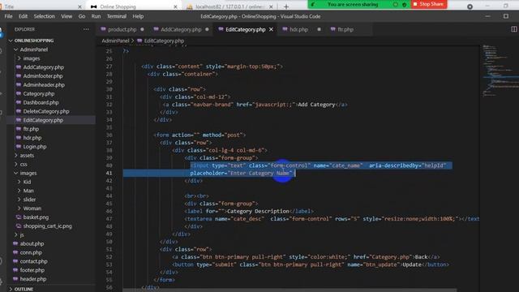
Task: Open hdr.php in the explorer tree
Action: point(32,138)
